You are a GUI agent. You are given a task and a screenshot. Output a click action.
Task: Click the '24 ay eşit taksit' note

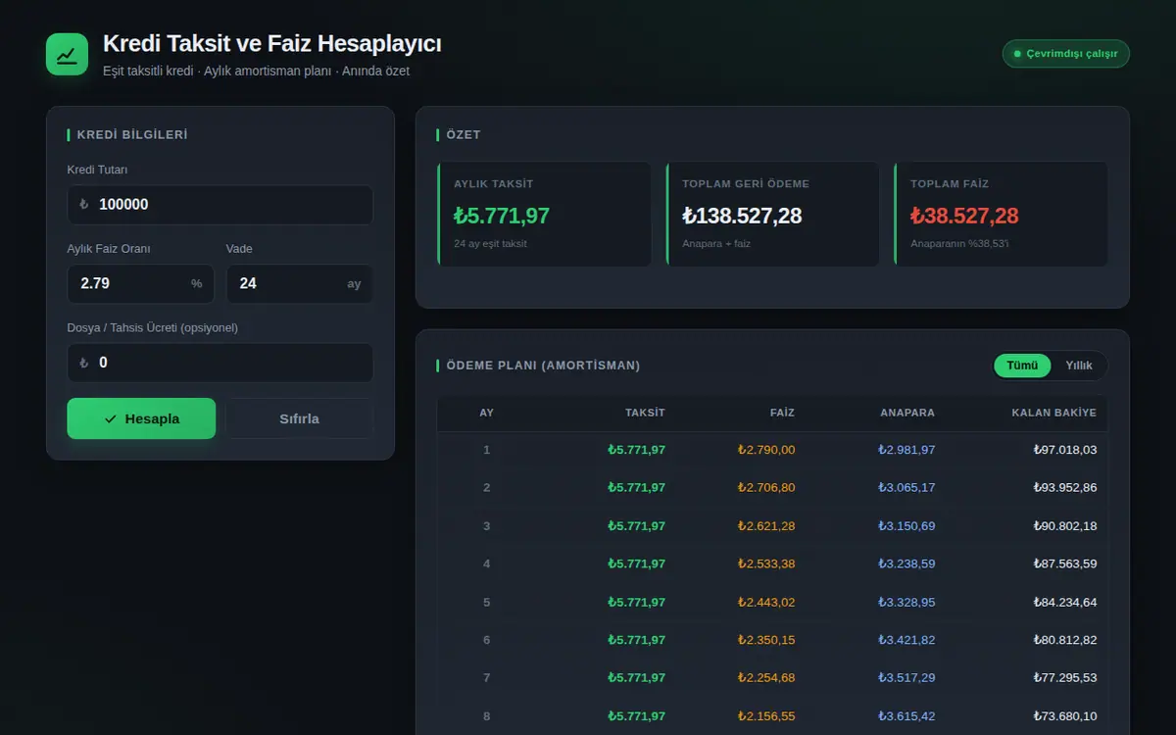coord(490,243)
